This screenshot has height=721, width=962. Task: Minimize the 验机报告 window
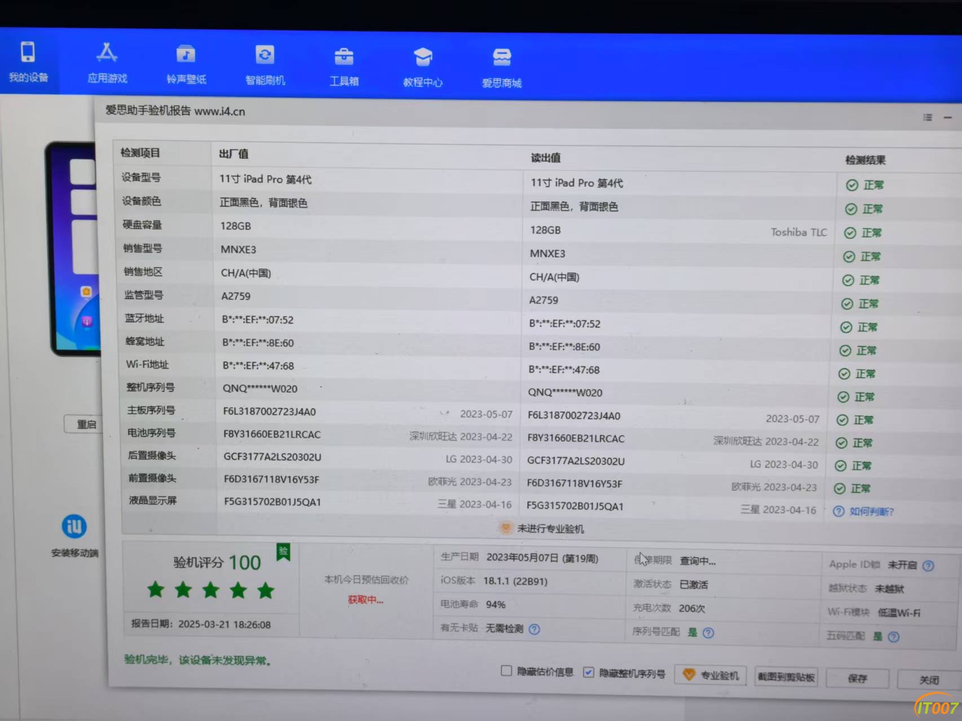click(948, 118)
